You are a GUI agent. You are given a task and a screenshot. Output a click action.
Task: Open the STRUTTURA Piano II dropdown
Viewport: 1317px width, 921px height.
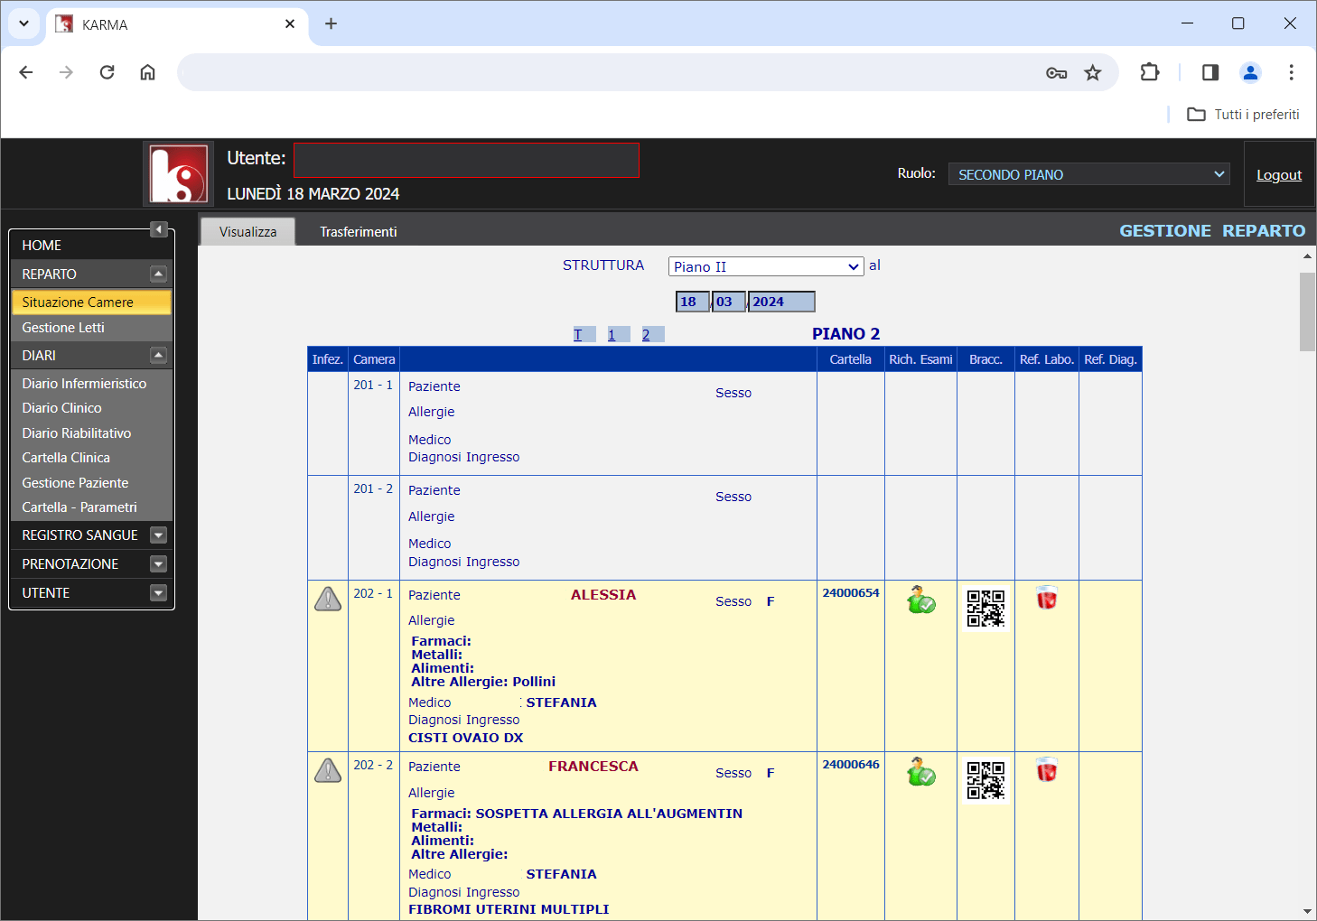766,266
